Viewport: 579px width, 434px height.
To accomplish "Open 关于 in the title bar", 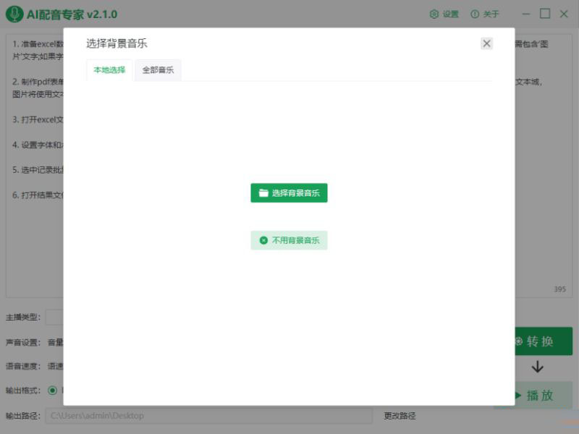I will 485,14.
